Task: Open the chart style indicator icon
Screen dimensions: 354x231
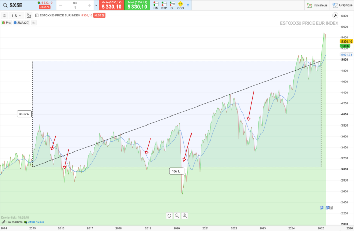Action: click(x=29, y=16)
